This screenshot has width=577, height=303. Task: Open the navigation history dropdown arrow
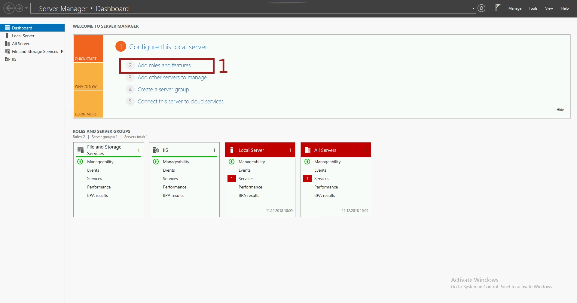(x=26, y=8)
